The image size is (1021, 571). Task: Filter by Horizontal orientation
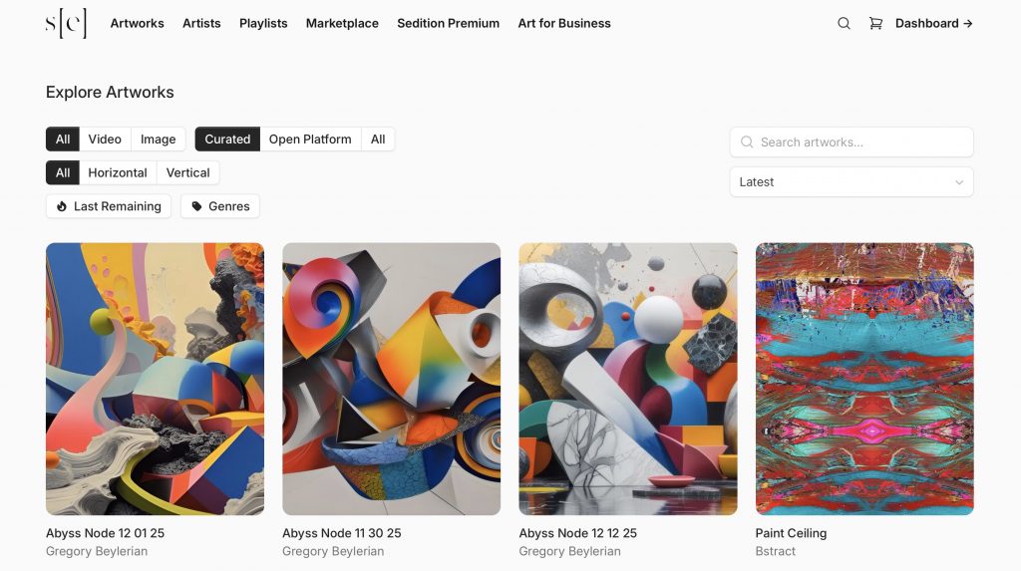point(118,172)
